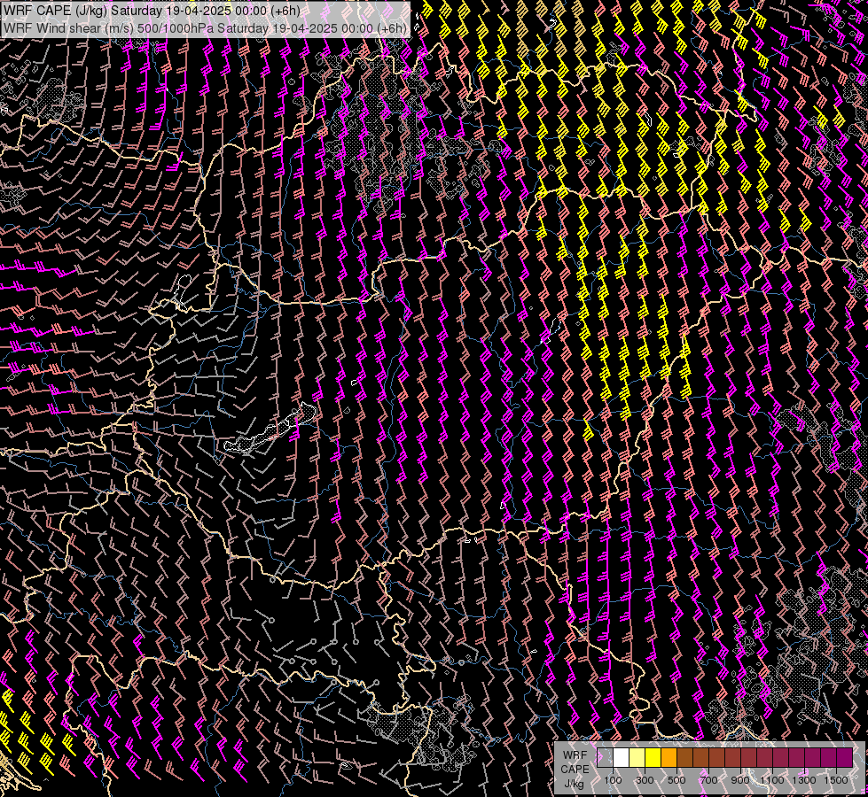This screenshot has height=797, width=868.
Task: Click the pale yellow CAPE legend swatch
Action: click(637, 758)
